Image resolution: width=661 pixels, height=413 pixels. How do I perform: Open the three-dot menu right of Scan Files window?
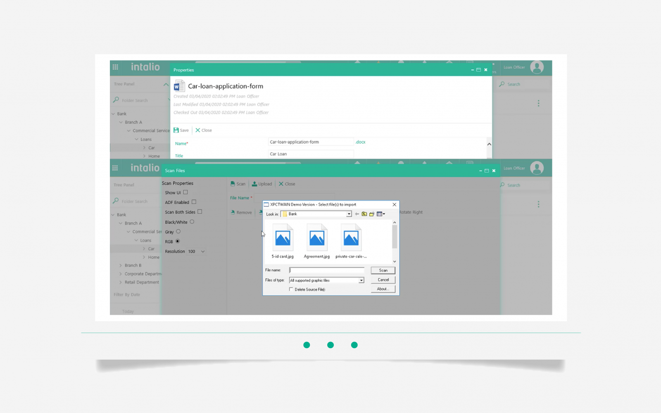tap(538, 204)
